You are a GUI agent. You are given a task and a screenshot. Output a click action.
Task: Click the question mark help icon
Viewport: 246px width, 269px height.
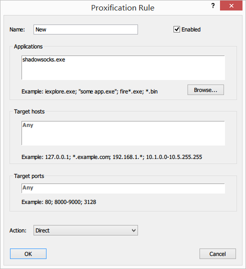pyautogui.click(x=213, y=6)
